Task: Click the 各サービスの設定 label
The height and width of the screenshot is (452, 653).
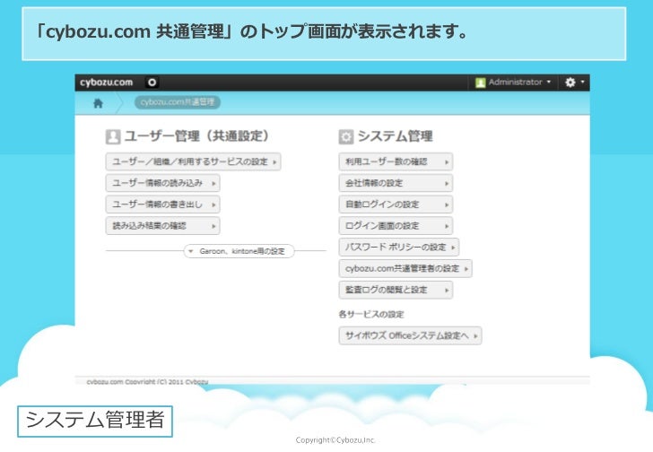Action: (371, 314)
